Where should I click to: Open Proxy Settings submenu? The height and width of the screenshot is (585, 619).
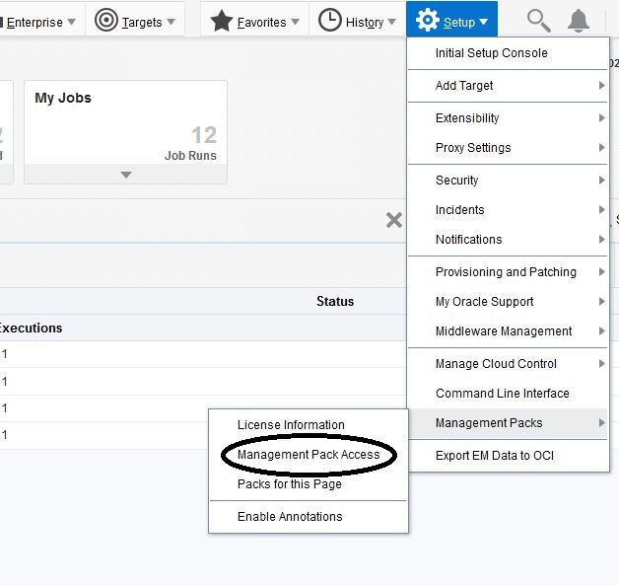pos(508,148)
